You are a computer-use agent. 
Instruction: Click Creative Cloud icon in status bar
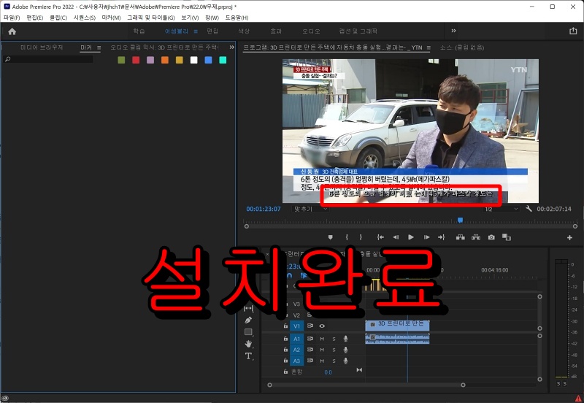5,398
